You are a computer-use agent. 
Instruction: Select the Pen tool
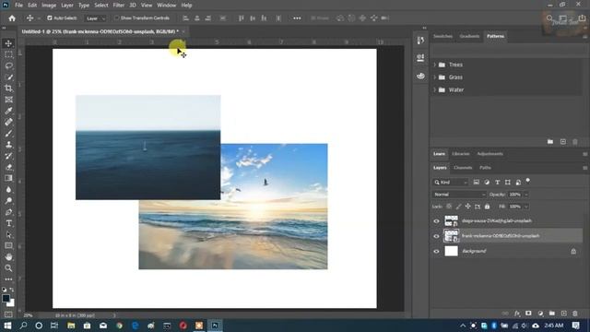[8, 212]
